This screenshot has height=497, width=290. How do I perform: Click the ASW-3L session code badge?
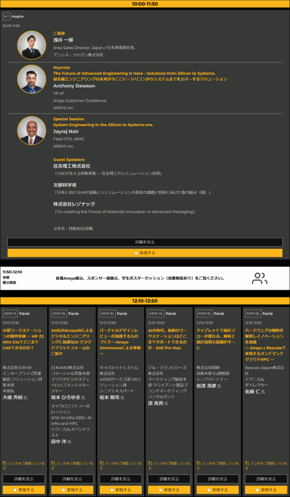(x=108, y=313)
